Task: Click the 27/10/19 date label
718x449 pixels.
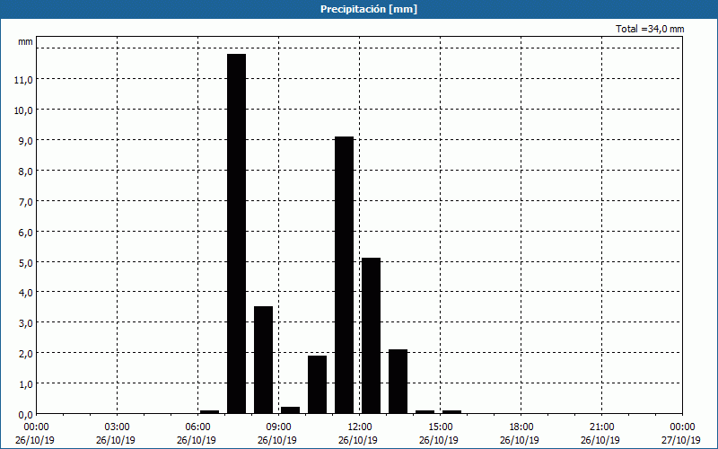Action: tap(681, 440)
